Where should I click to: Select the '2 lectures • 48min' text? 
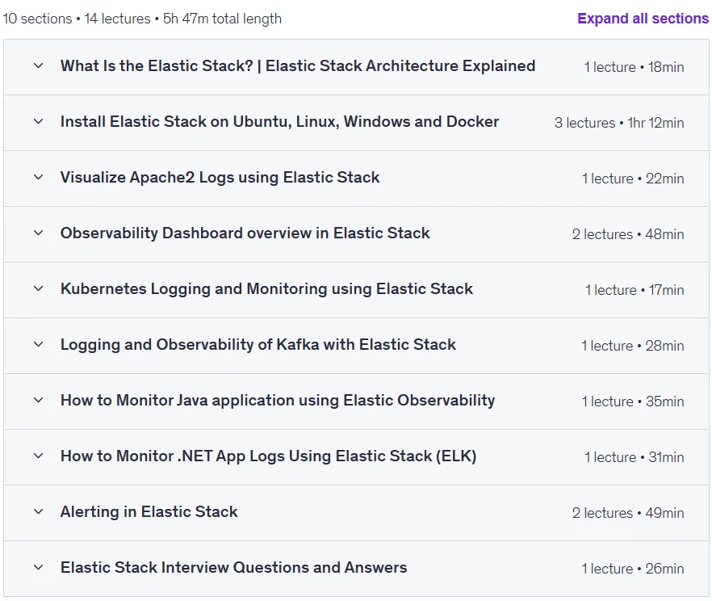pyautogui.click(x=628, y=234)
